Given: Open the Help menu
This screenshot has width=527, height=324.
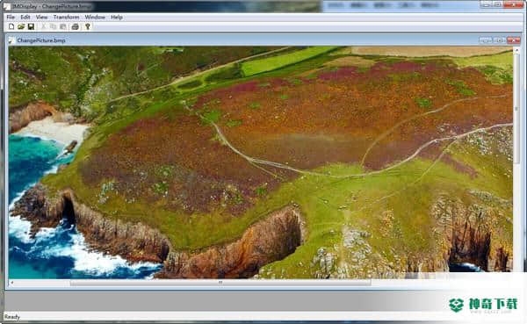Looking at the screenshot, I should 117,18.
